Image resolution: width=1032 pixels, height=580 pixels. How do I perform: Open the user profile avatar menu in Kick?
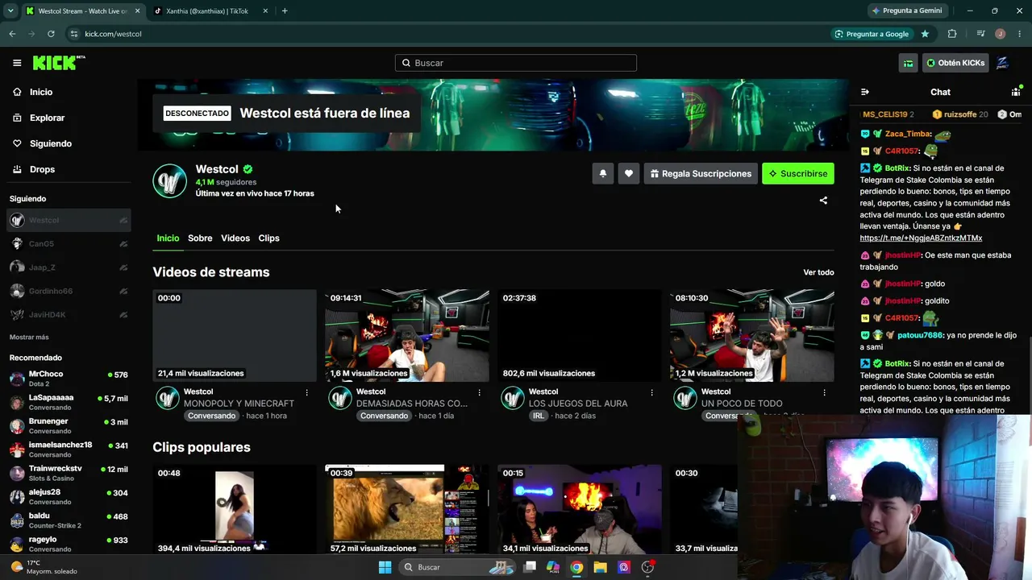pyautogui.click(x=1003, y=63)
